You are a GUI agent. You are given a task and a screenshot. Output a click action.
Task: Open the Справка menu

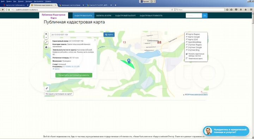point(48,1)
